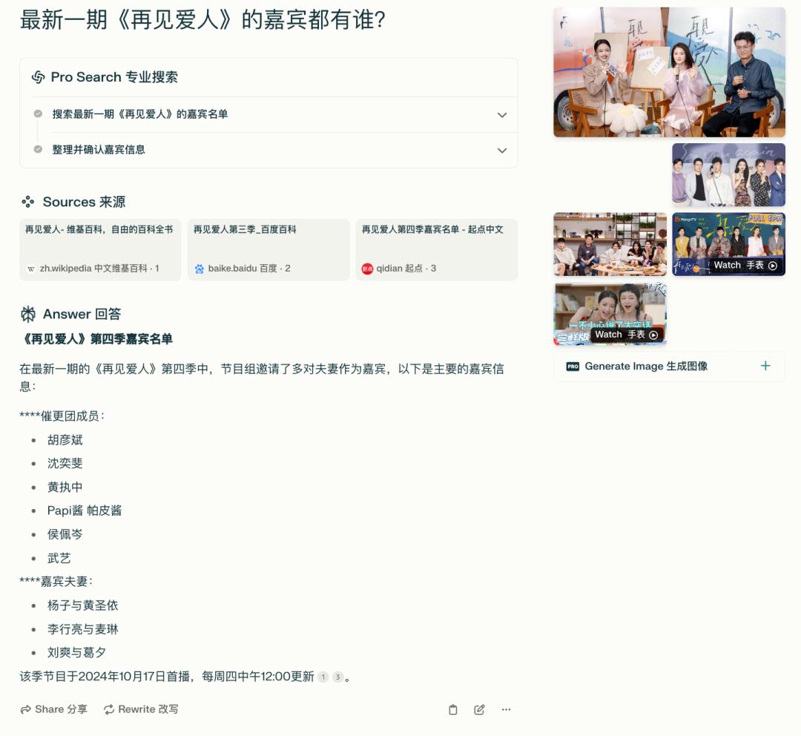
Task: Open the baike.baidu source card
Action: [268, 249]
